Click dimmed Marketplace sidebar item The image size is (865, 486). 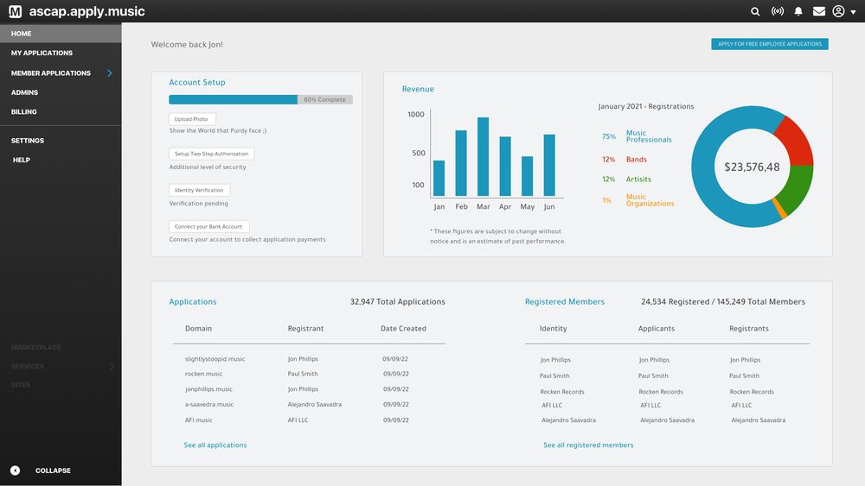pos(35,347)
